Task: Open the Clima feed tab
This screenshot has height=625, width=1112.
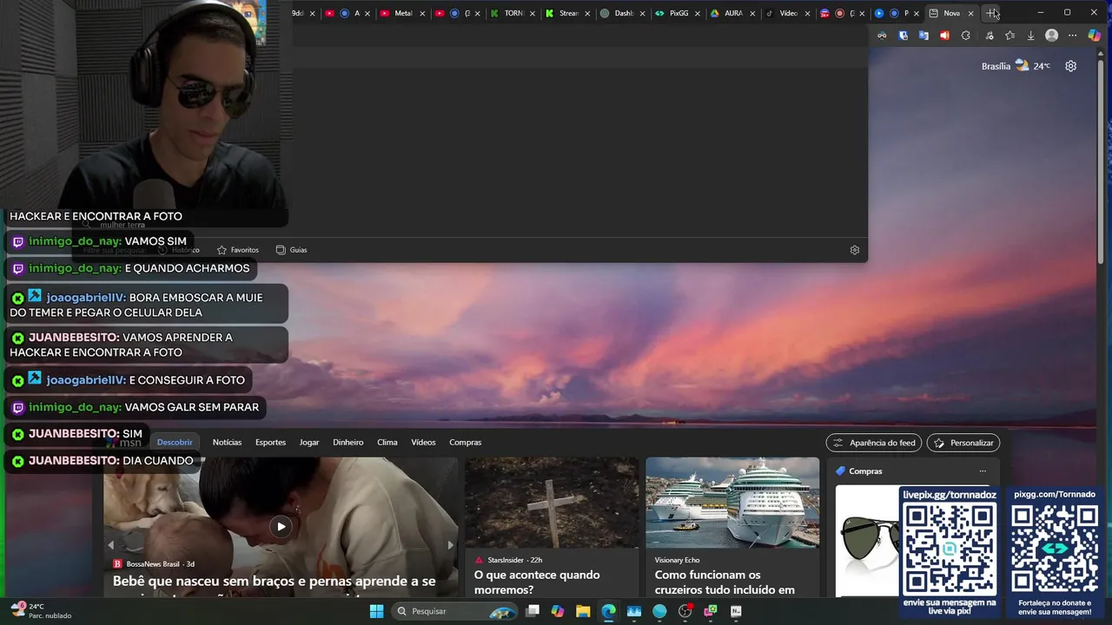Action: (x=387, y=442)
